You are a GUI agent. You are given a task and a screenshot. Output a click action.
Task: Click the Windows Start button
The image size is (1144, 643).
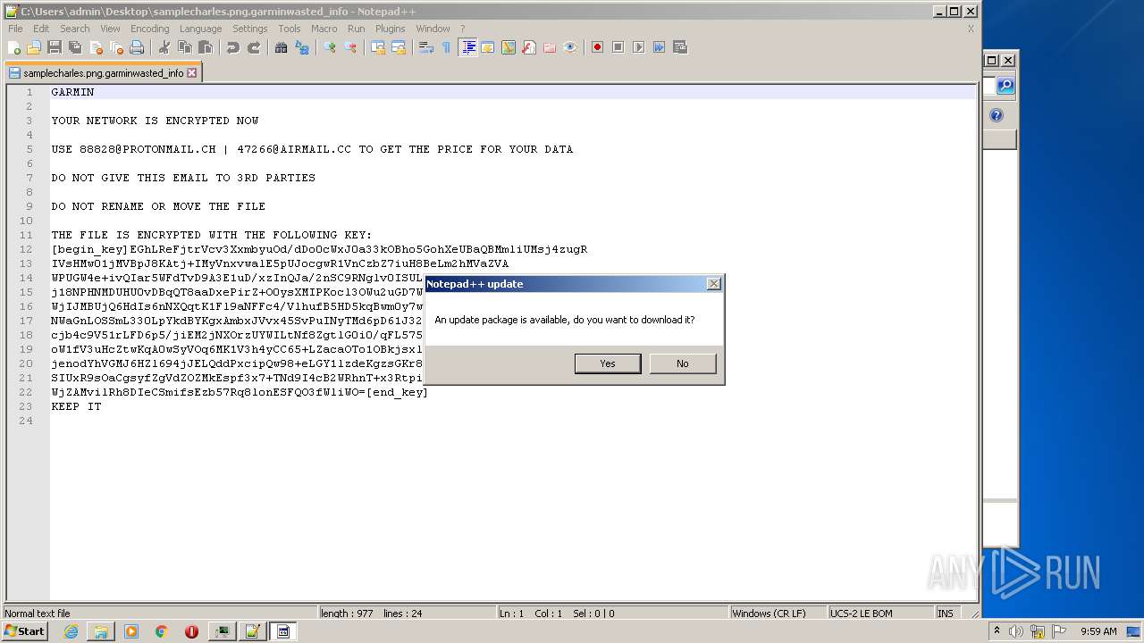click(x=24, y=631)
